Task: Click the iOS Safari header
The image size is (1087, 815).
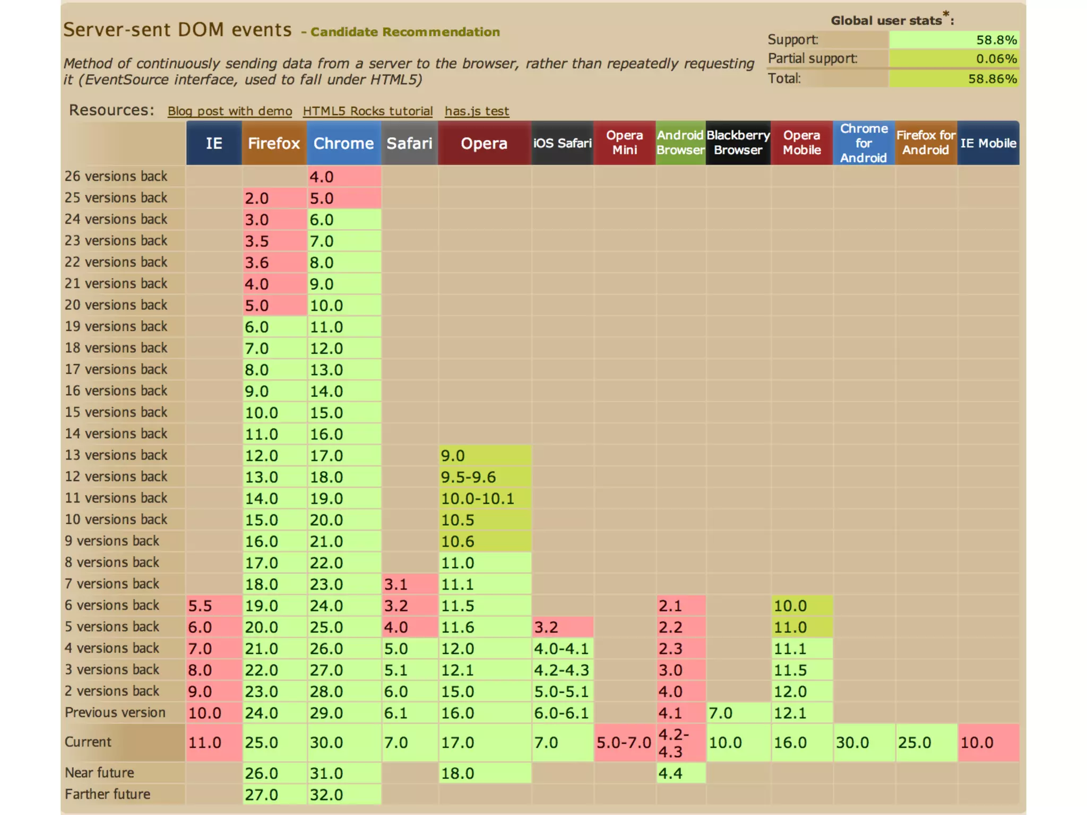Action: [562, 143]
